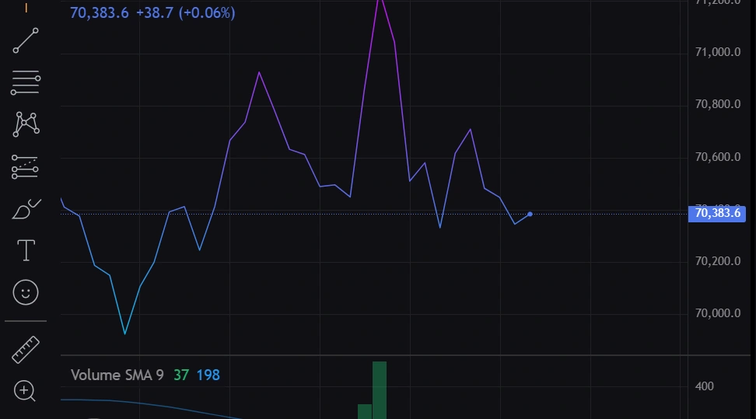Click the tallest green volume bar

[380, 389]
